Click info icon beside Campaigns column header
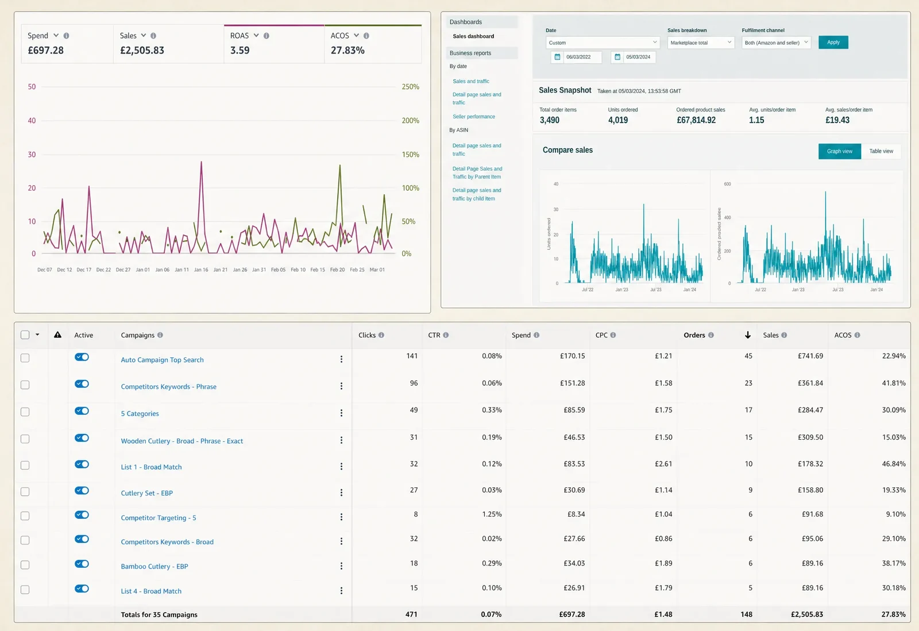Viewport: 919px width, 631px height. (x=160, y=335)
